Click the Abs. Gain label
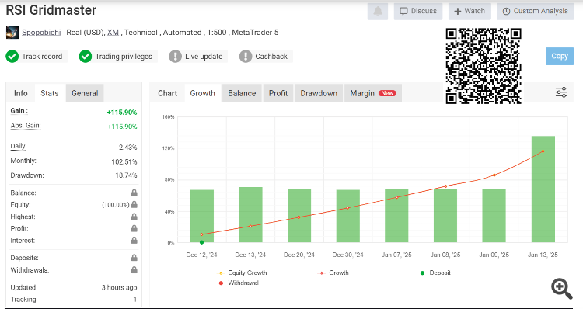 (x=26, y=126)
